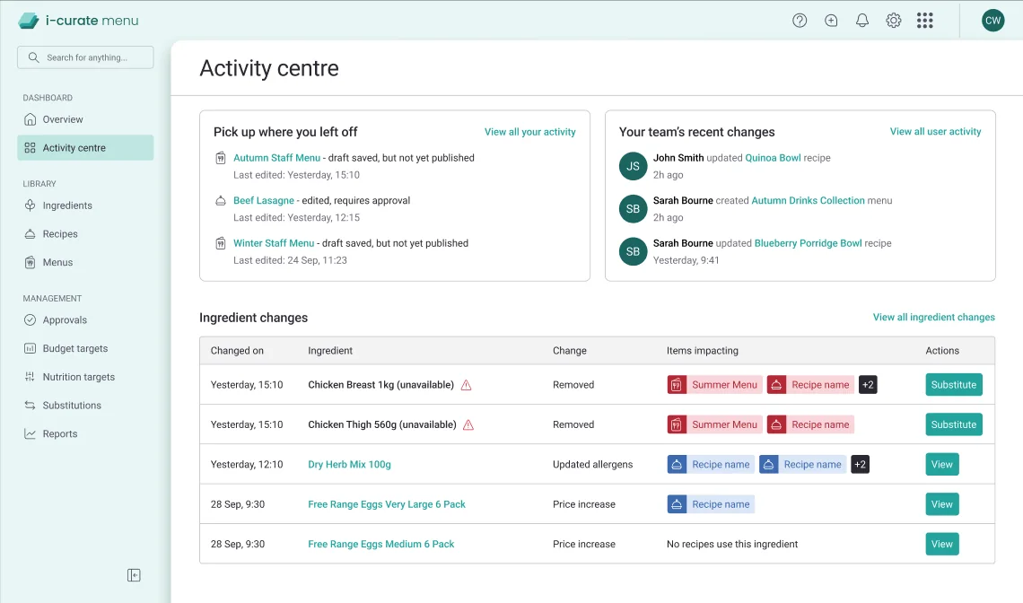Image resolution: width=1023 pixels, height=603 pixels.
Task: Click the i-curate menu logo
Action: point(78,21)
